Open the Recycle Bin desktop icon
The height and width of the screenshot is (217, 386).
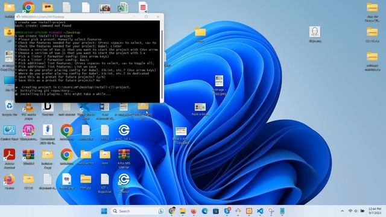point(10,106)
